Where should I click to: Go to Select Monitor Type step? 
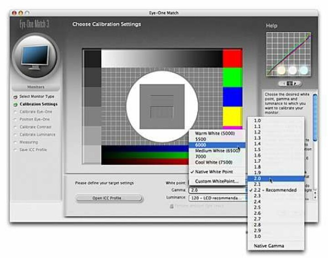(x=37, y=96)
